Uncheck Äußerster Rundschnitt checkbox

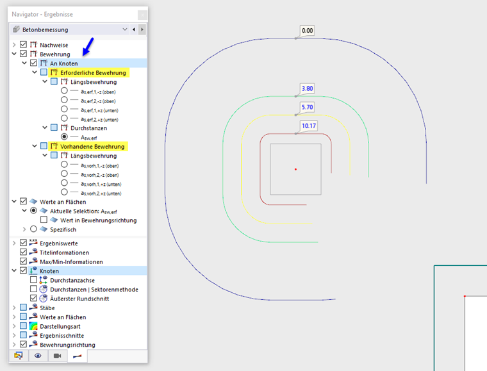tap(33, 299)
